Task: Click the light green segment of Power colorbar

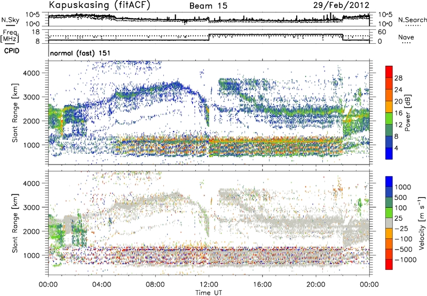Action: 389,119
